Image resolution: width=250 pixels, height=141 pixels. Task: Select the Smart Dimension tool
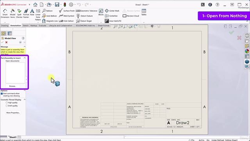(x=5, y=13)
